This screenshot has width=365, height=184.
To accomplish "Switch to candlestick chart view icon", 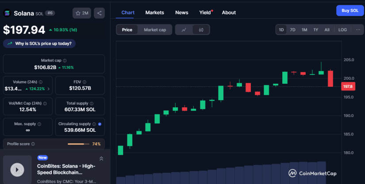I will 201,30.
